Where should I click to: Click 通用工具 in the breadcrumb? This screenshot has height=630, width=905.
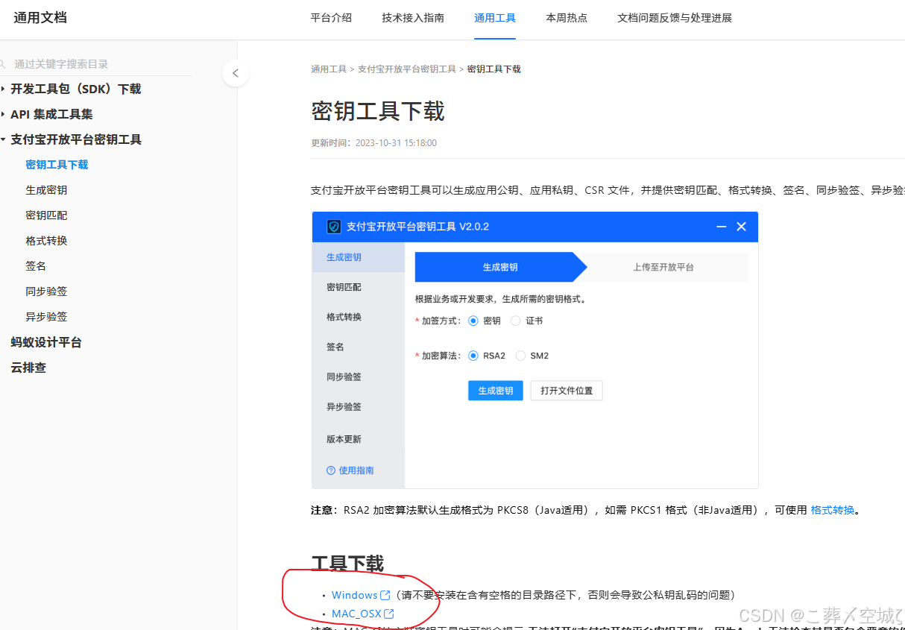(x=329, y=69)
